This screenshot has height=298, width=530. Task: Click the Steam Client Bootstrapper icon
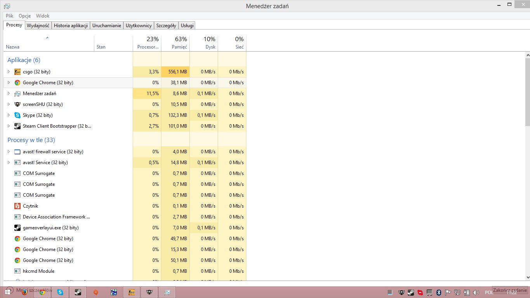pos(17,126)
